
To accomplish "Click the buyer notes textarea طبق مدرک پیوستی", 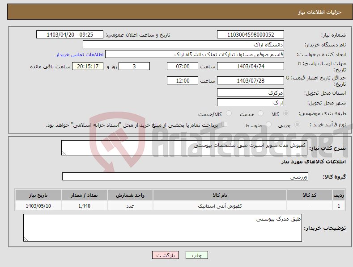I will 162,228.
